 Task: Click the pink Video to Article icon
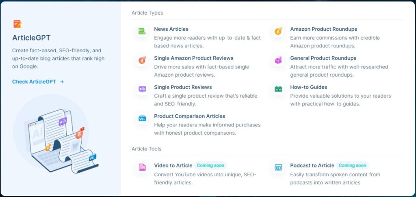pos(142,167)
